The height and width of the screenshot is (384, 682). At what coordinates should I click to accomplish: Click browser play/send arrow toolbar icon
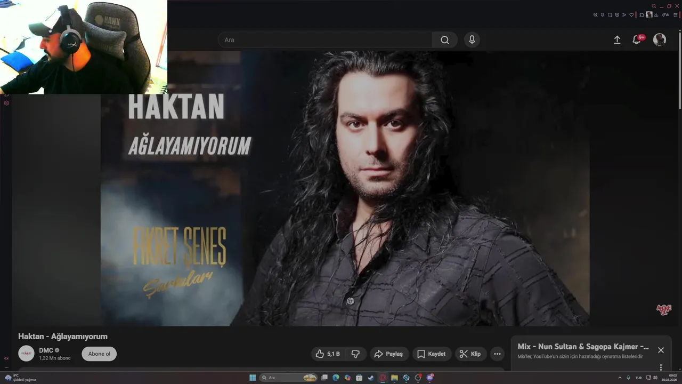click(624, 15)
